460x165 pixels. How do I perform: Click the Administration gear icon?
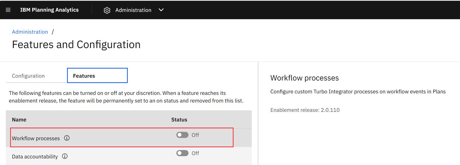tap(107, 10)
